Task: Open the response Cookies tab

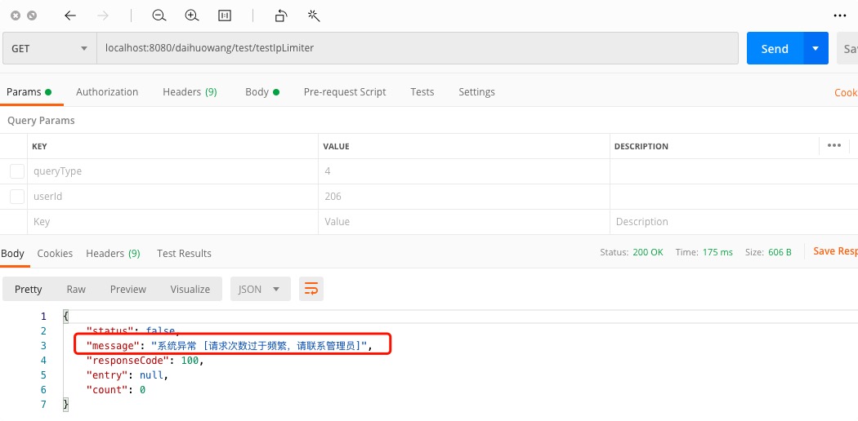Action: (55, 254)
